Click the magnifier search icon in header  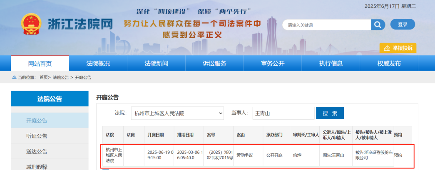378,25
